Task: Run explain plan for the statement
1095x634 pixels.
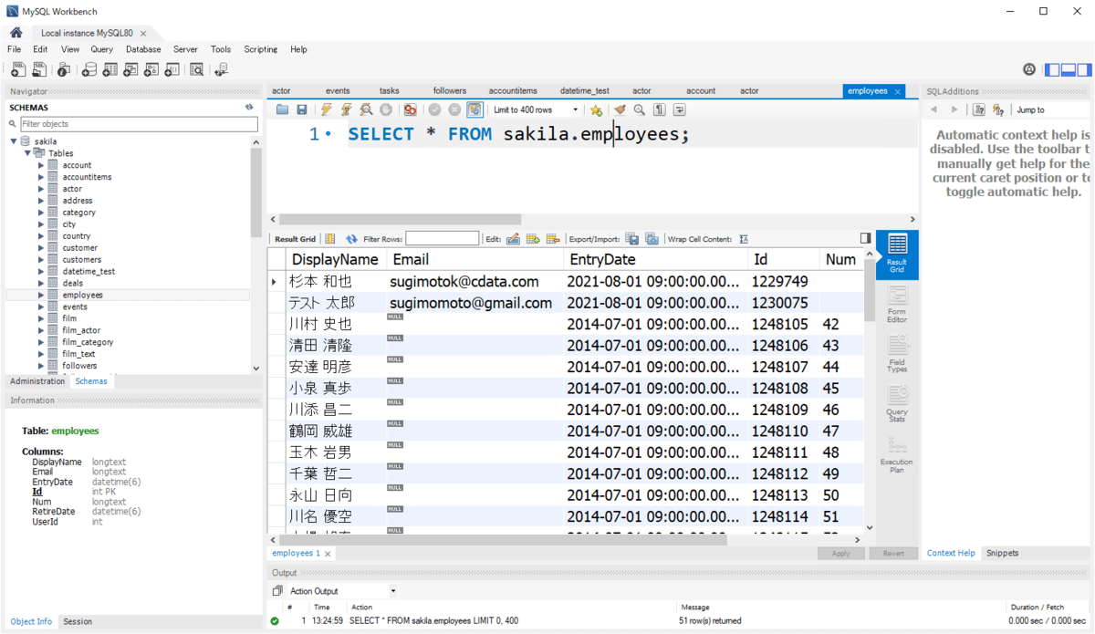Action: tap(366, 109)
